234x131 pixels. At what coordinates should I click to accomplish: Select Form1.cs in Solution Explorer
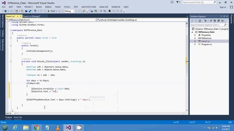[x=205, y=41]
